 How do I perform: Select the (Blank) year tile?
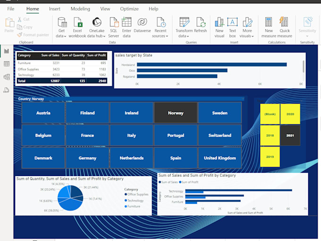270,114
